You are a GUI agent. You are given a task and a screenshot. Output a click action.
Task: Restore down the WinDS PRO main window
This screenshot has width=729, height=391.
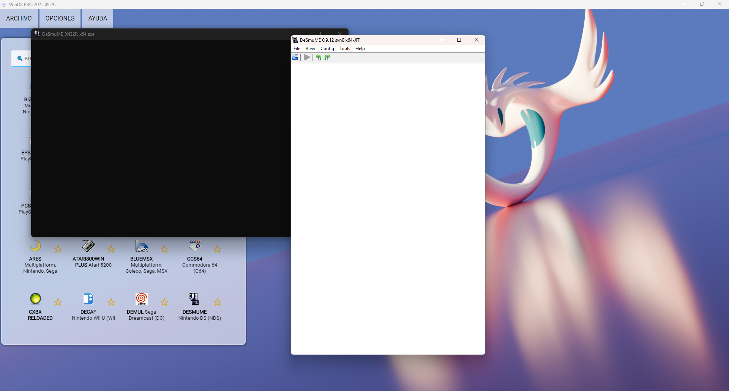click(x=702, y=4)
